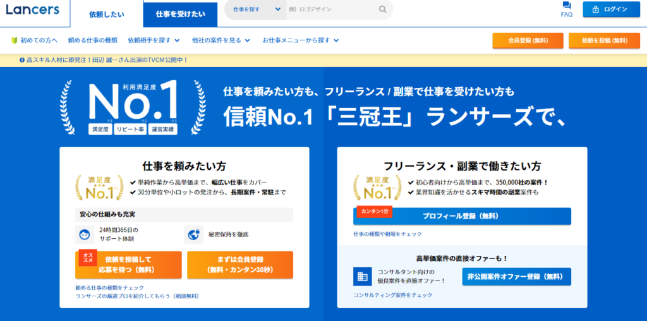The height and width of the screenshot is (321, 647).
Task: Click the プロフィール登録（無料） button
Action: [x=462, y=216]
